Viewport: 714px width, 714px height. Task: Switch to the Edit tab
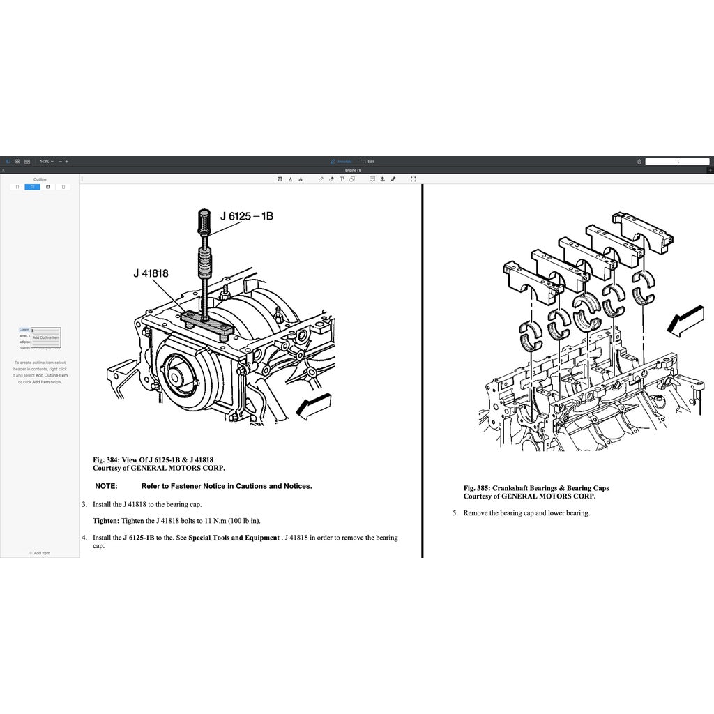click(368, 161)
